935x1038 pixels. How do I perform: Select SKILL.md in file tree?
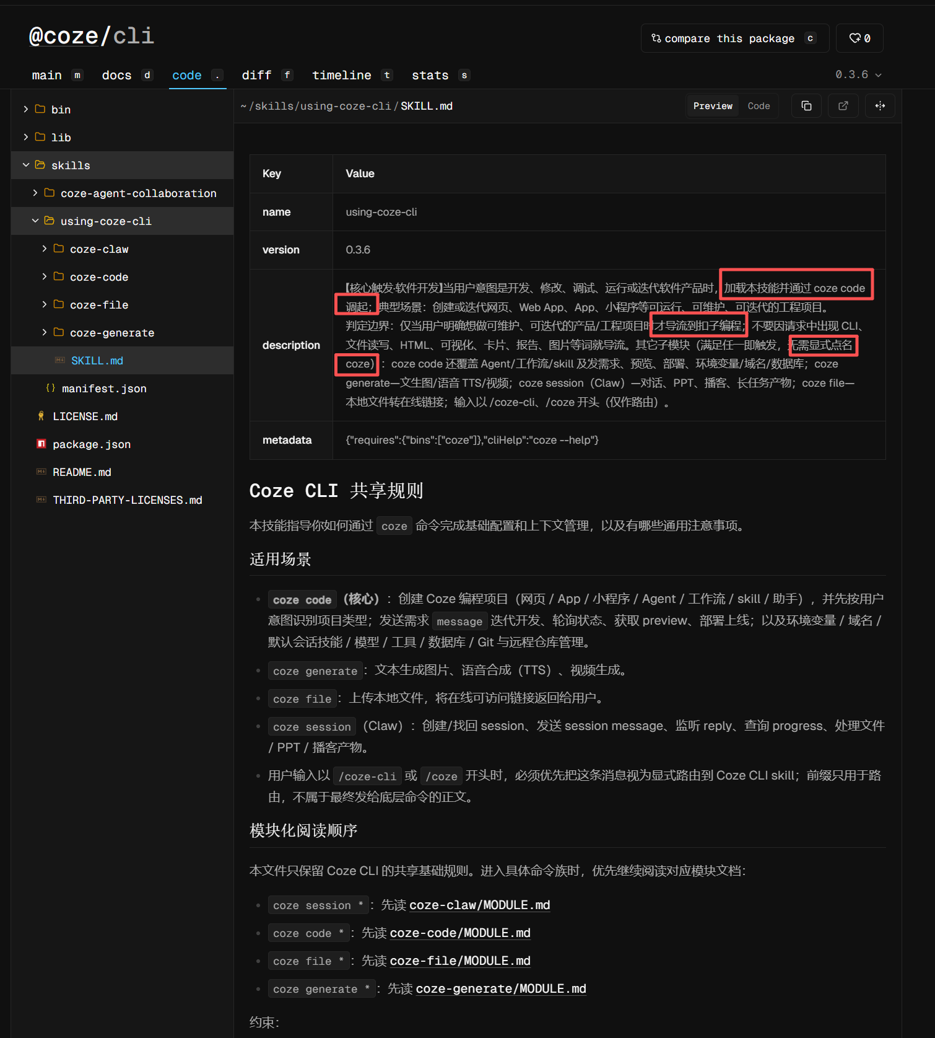coord(123,360)
